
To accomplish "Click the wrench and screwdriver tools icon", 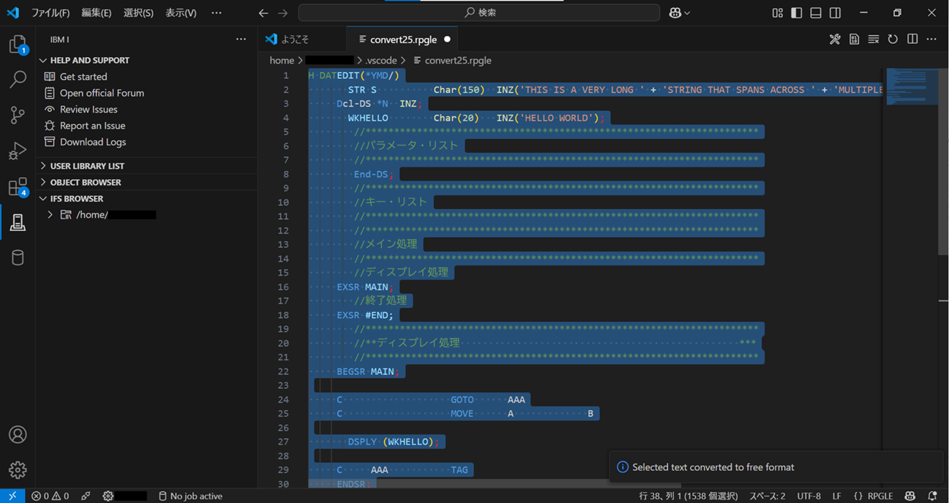I will click(x=835, y=39).
